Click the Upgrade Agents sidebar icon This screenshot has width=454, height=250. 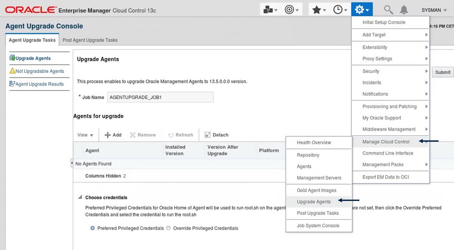[12, 57]
